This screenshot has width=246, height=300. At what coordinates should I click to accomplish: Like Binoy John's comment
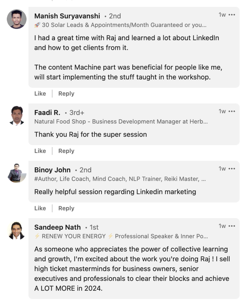click(x=40, y=209)
